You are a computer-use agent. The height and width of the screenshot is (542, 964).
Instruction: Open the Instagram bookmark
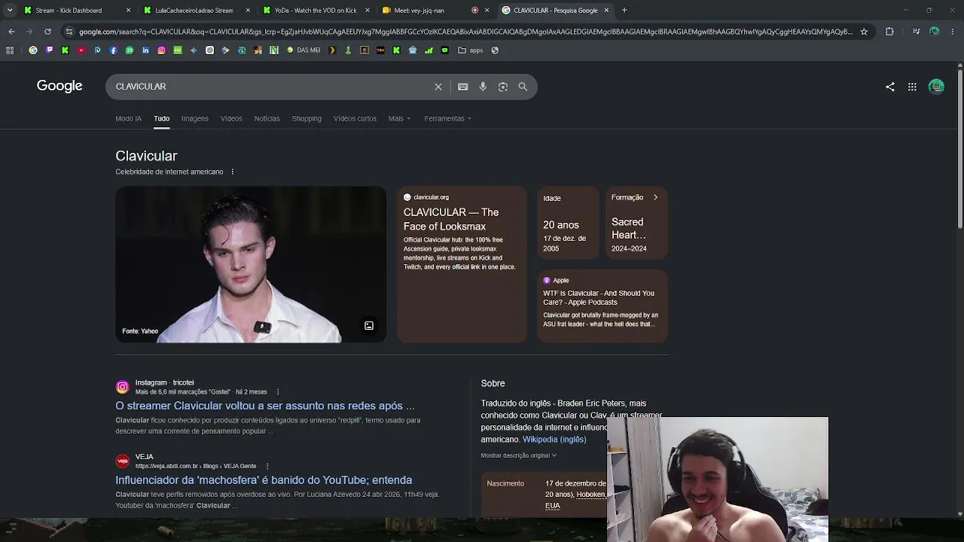click(161, 50)
